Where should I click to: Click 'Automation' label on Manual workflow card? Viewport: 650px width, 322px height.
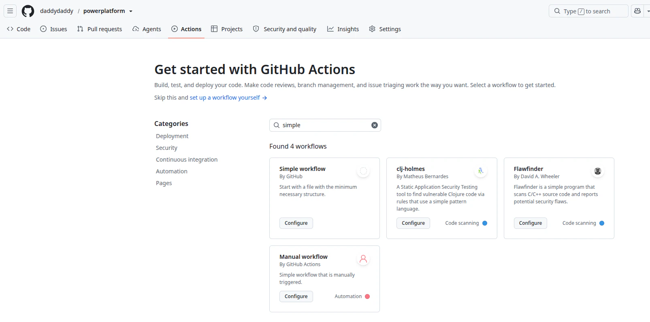point(348,296)
